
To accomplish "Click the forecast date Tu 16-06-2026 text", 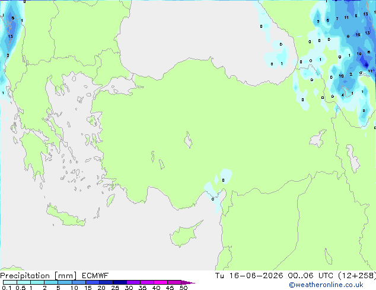I will tap(249, 276).
